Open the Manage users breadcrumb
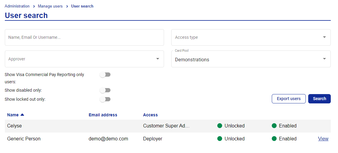The image size is (338, 153). pos(50,6)
